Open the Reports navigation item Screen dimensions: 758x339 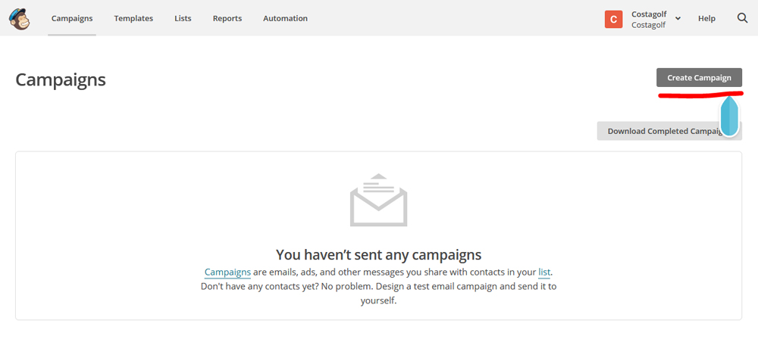pos(227,18)
